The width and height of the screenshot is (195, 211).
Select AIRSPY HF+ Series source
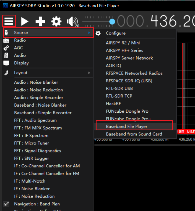pyautogui.click(x=124, y=51)
